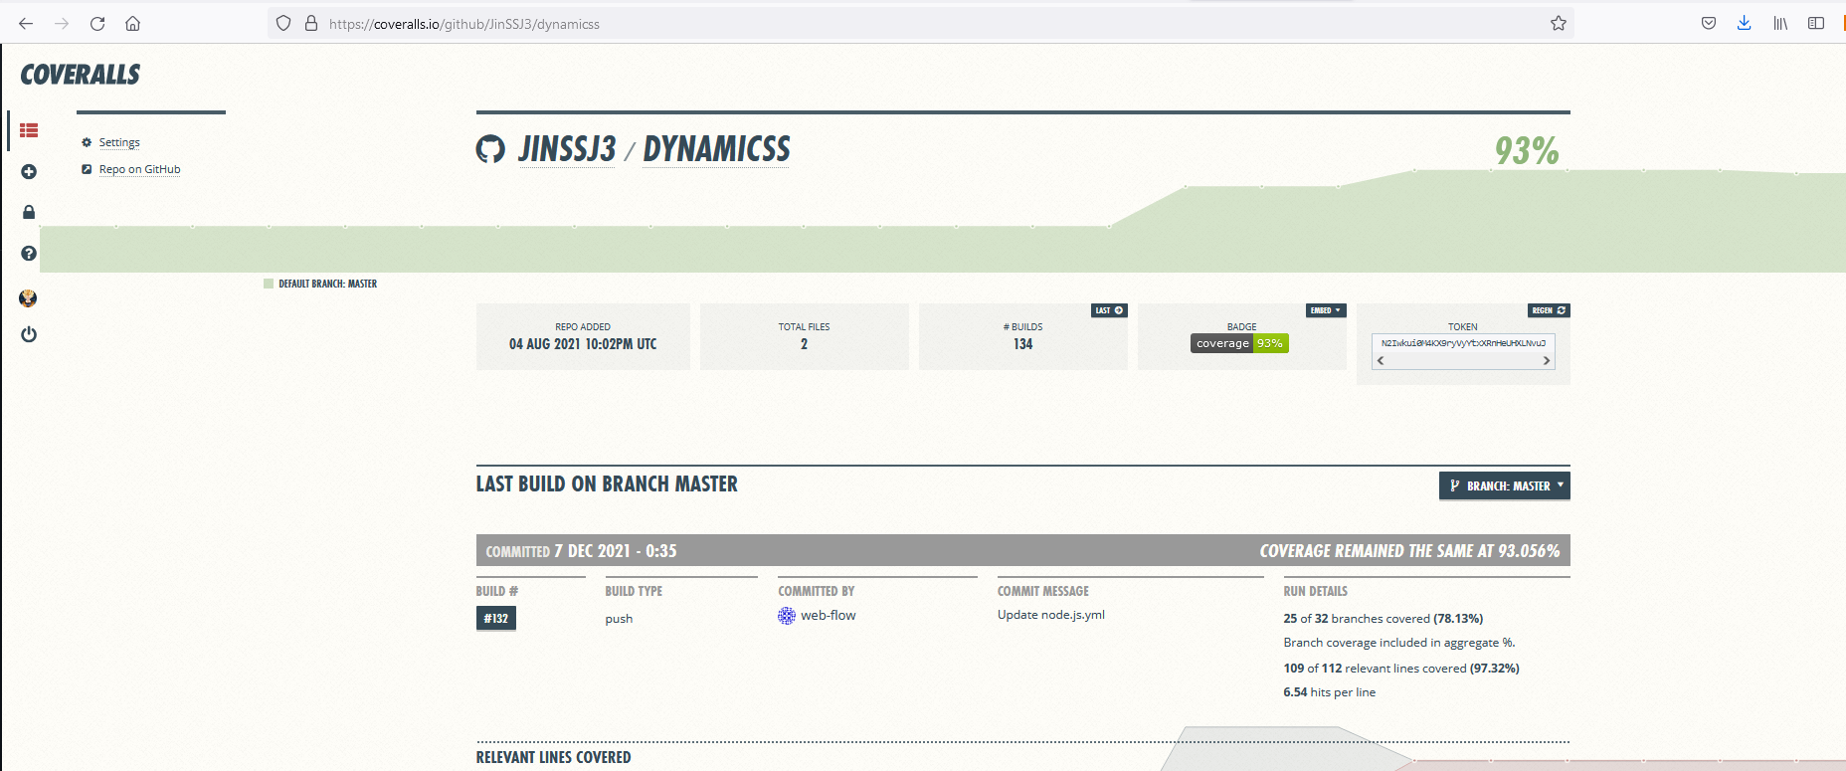Click 'Coverage remained the same at 93.056%'

[1409, 551]
